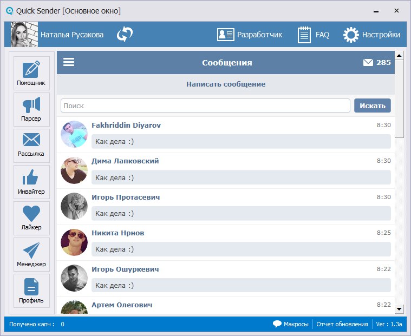The width and height of the screenshot is (411, 336).
Task: Click the Написать сообщение link
Action: click(226, 84)
